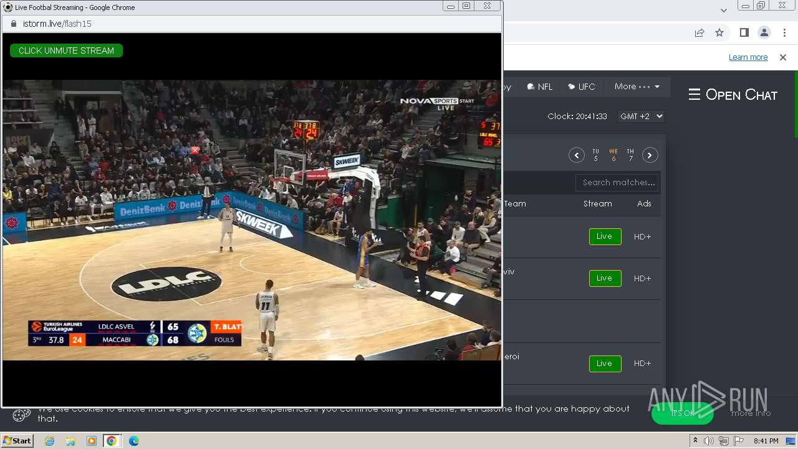Close the small red X ad overlay on video
This screenshot has height=449, width=798.
click(195, 150)
